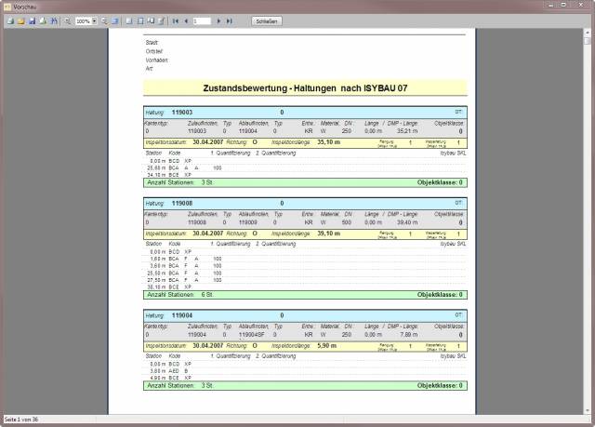
Task: Click the third page-view icon in that group
Action: pyautogui.click(x=151, y=21)
